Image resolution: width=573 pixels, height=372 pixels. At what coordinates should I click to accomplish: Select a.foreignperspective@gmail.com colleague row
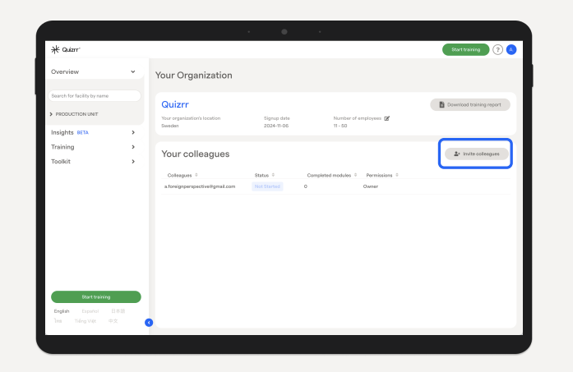coord(335,186)
